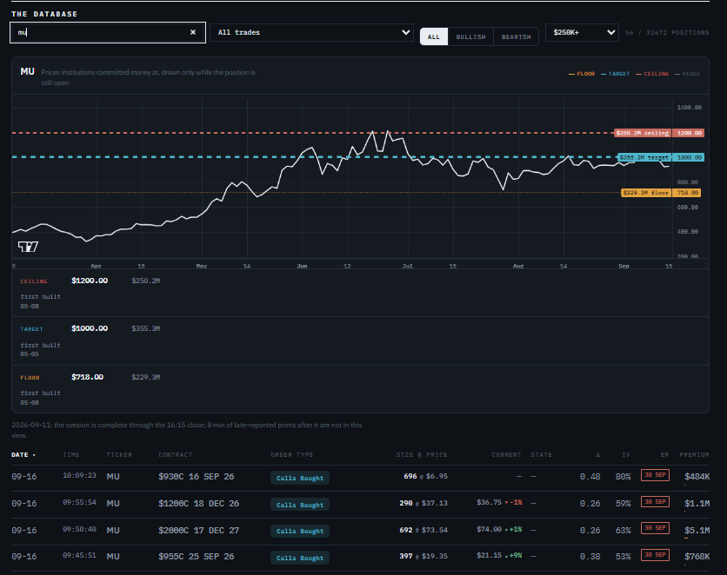Clear the ticker search field with X
Screen dimensions: 727x575
click(193, 32)
